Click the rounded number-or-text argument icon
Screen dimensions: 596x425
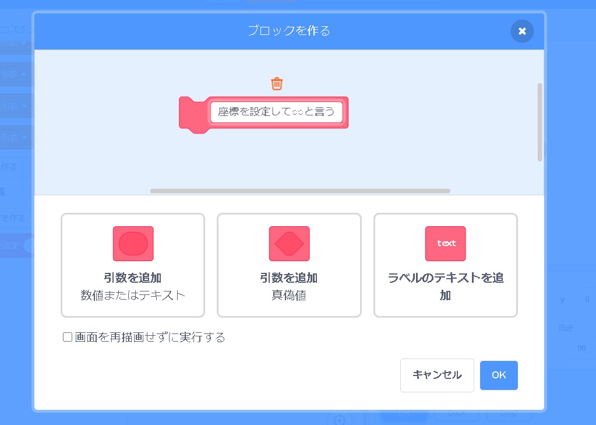[x=133, y=244]
